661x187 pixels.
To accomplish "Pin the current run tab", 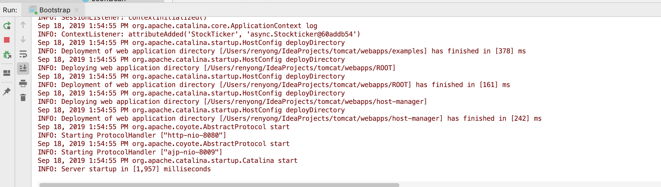I will point(7,92).
